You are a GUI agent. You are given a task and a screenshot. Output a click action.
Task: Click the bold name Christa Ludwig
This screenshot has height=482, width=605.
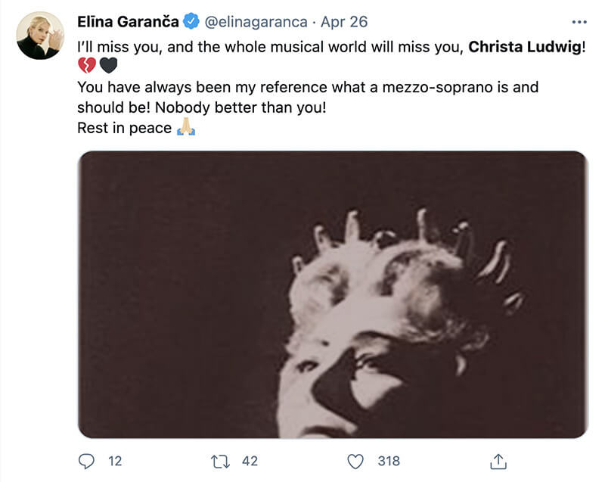521,46
